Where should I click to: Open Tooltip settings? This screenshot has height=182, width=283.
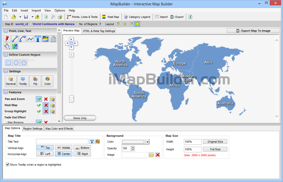tap(23, 81)
